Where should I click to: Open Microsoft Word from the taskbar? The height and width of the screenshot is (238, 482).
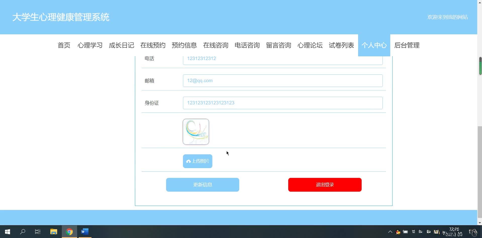tap(84, 231)
